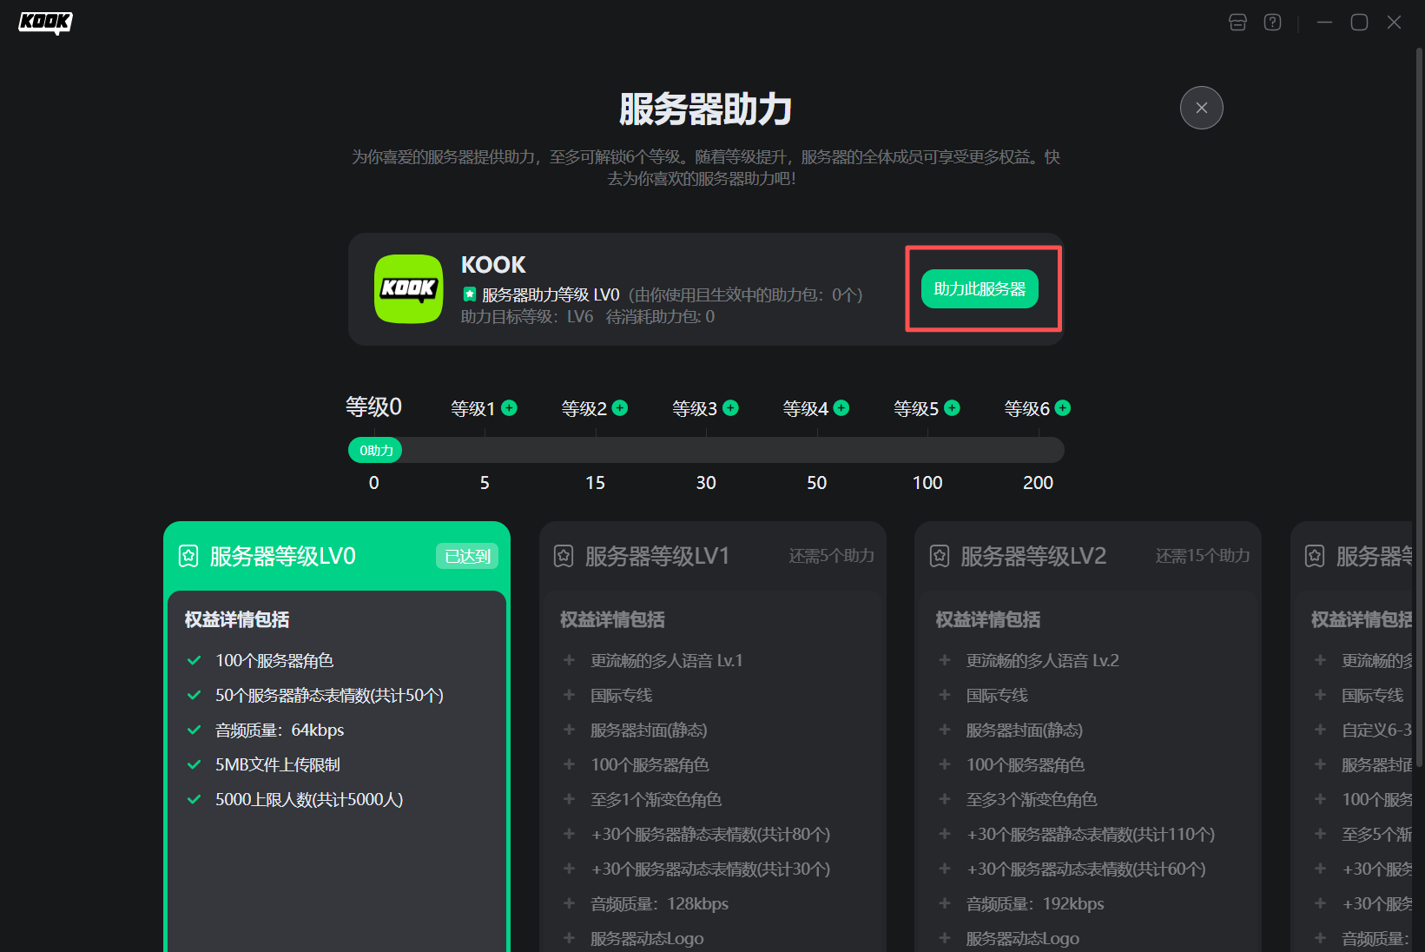Screen dimensions: 1425x952
Task: Click the badge icon beside 服务器等级LV2
Action: click(940, 556)
